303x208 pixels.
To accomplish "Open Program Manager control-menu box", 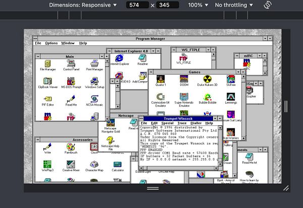I will 35,38.
